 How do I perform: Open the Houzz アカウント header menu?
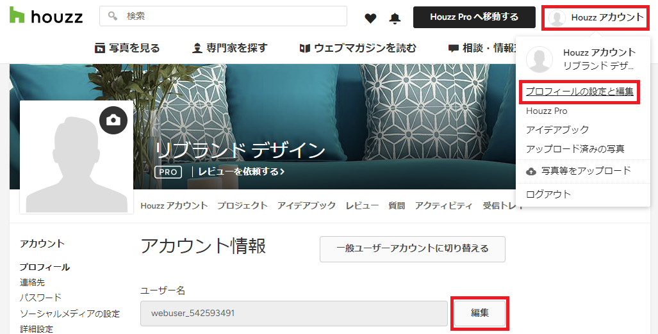pos(595,18)
